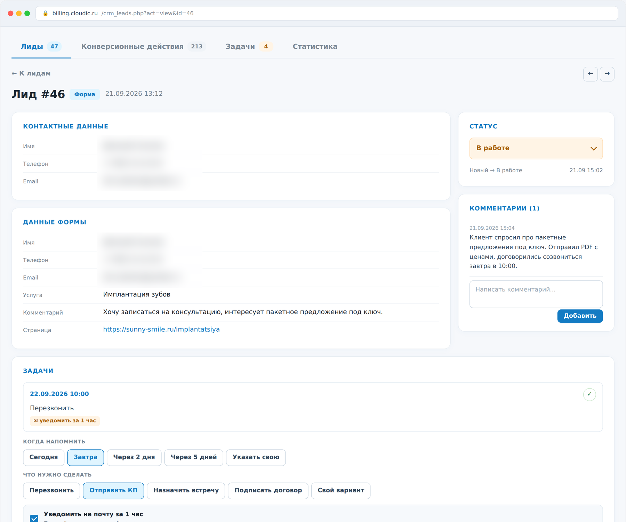The image size is (626, 522).
Task: Click the Имплантация зубов service value
Action: 137,294
